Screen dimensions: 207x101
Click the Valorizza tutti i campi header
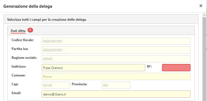point(47,20)
